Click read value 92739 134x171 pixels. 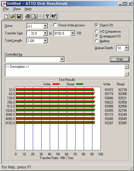point(122,90)
